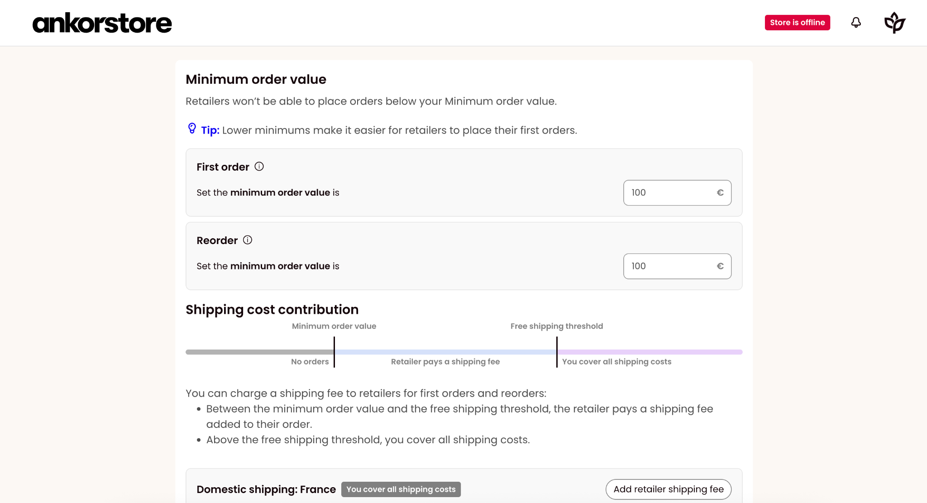927x503 pixels.
Task: Click the You cover all shipping costs tag
Action: point(401,489)
